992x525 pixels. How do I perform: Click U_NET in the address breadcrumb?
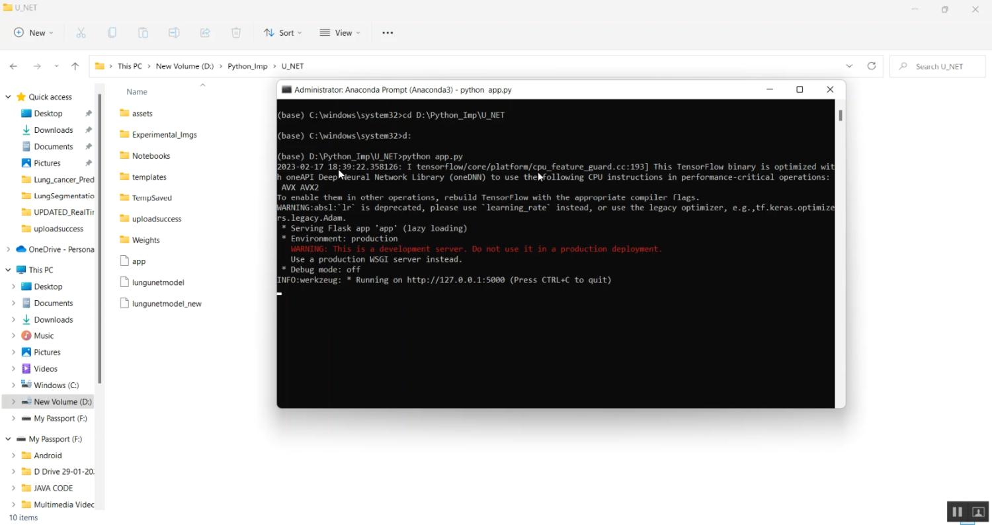(x=292, y=66)
